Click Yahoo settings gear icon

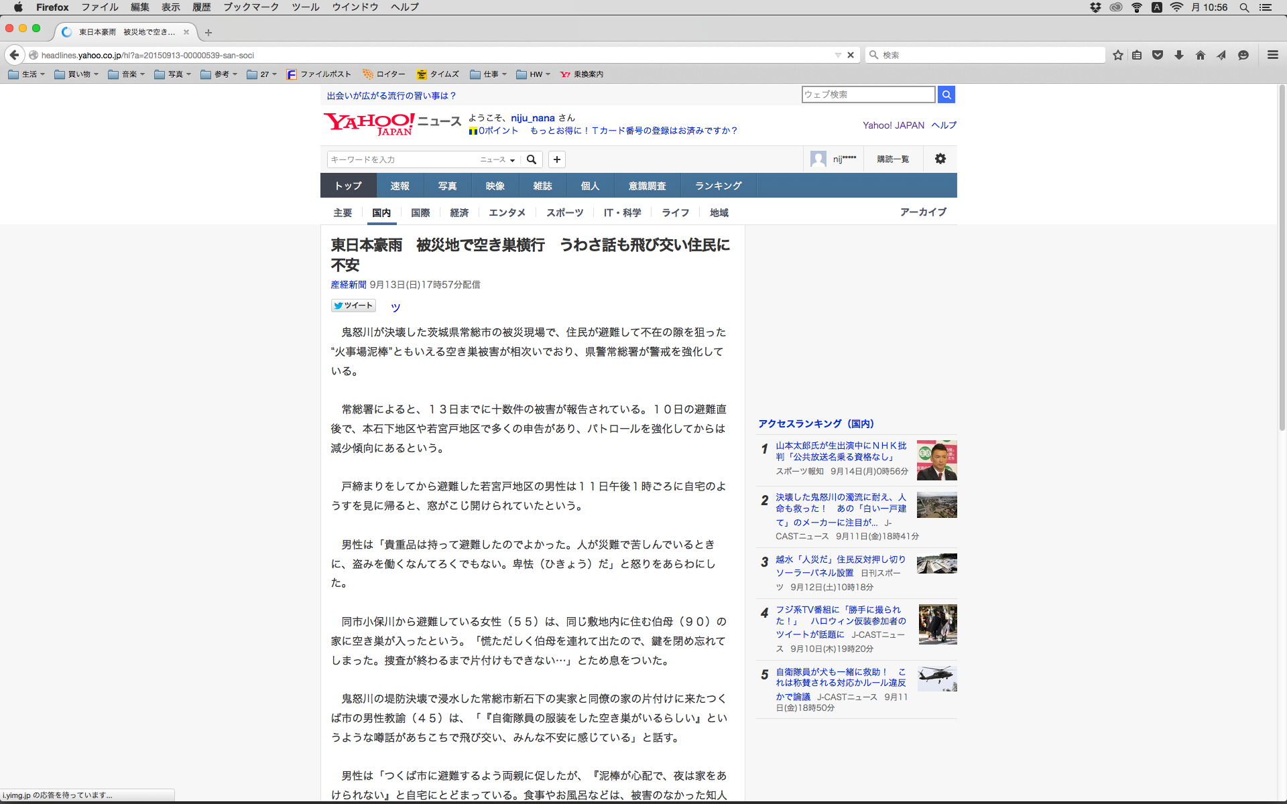[940, 159]
